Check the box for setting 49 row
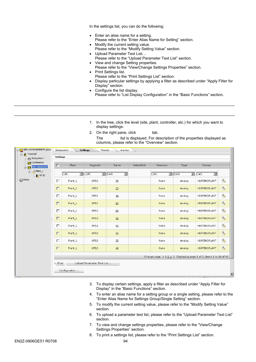The width and height of the screenshot is (256, 362). pyautogui.click(x=58, y=211)
